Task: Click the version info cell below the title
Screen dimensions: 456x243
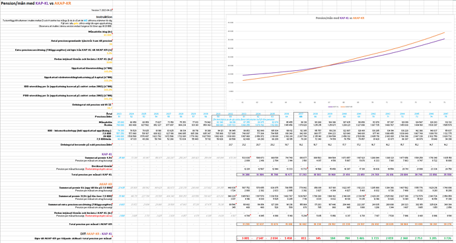Action: (102, 10)
